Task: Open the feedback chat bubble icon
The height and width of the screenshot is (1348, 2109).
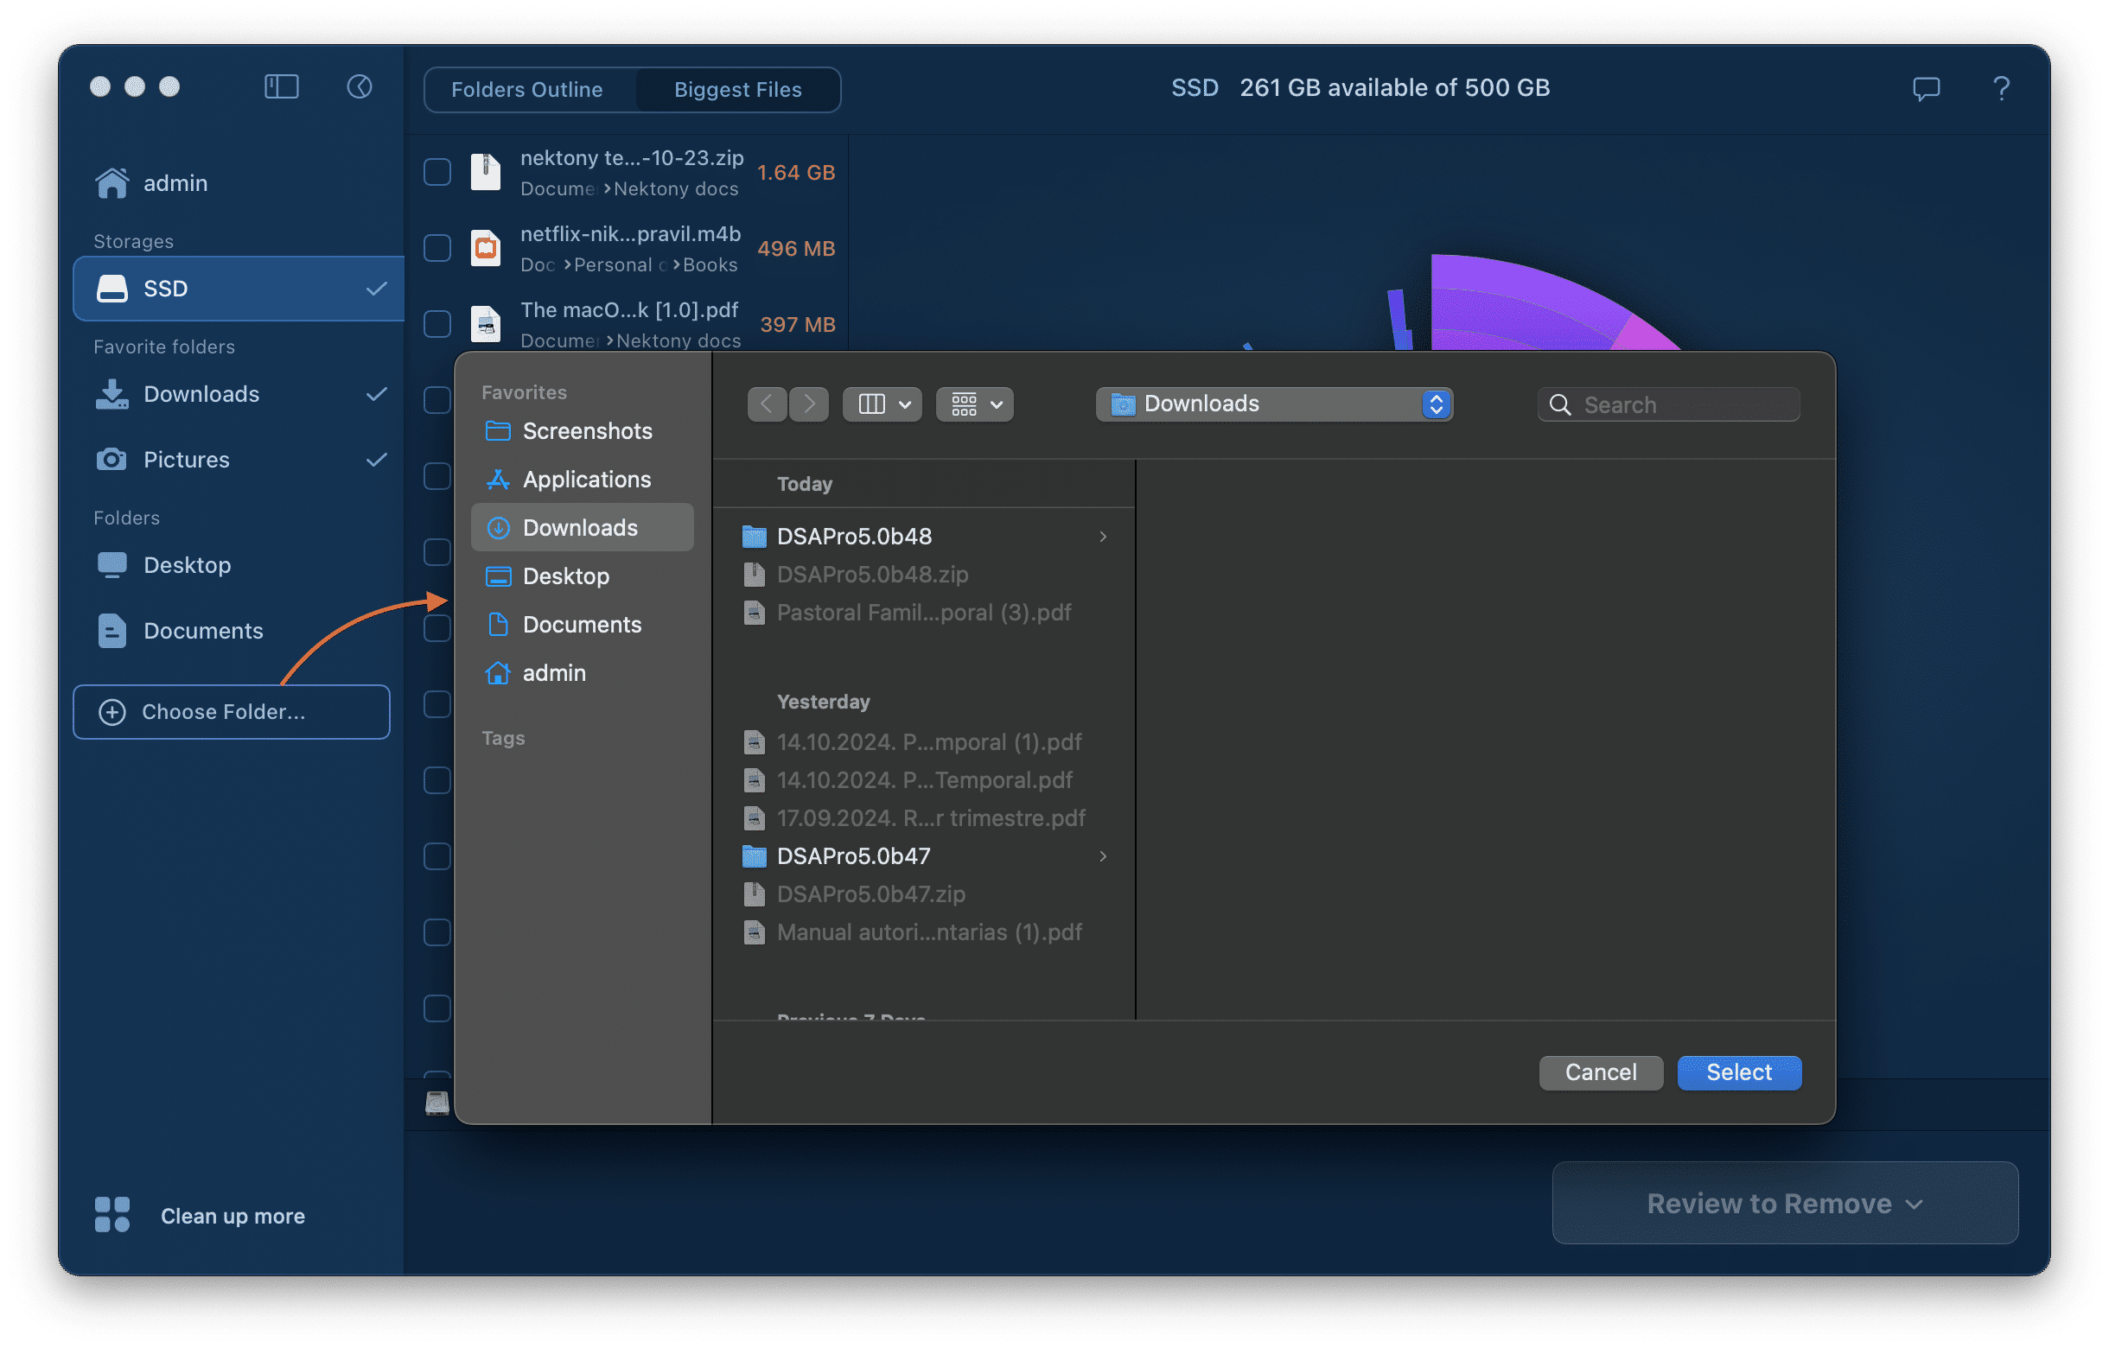Action: click(x=1925, y=88)
